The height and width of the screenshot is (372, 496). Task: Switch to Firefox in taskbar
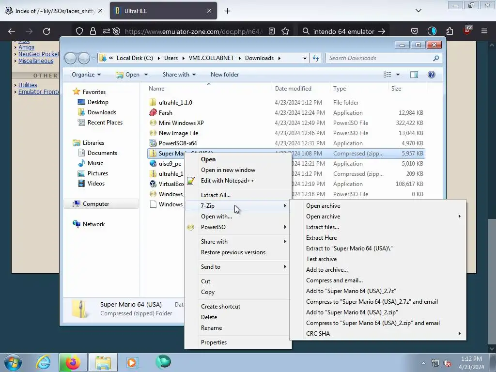[73, 362]
